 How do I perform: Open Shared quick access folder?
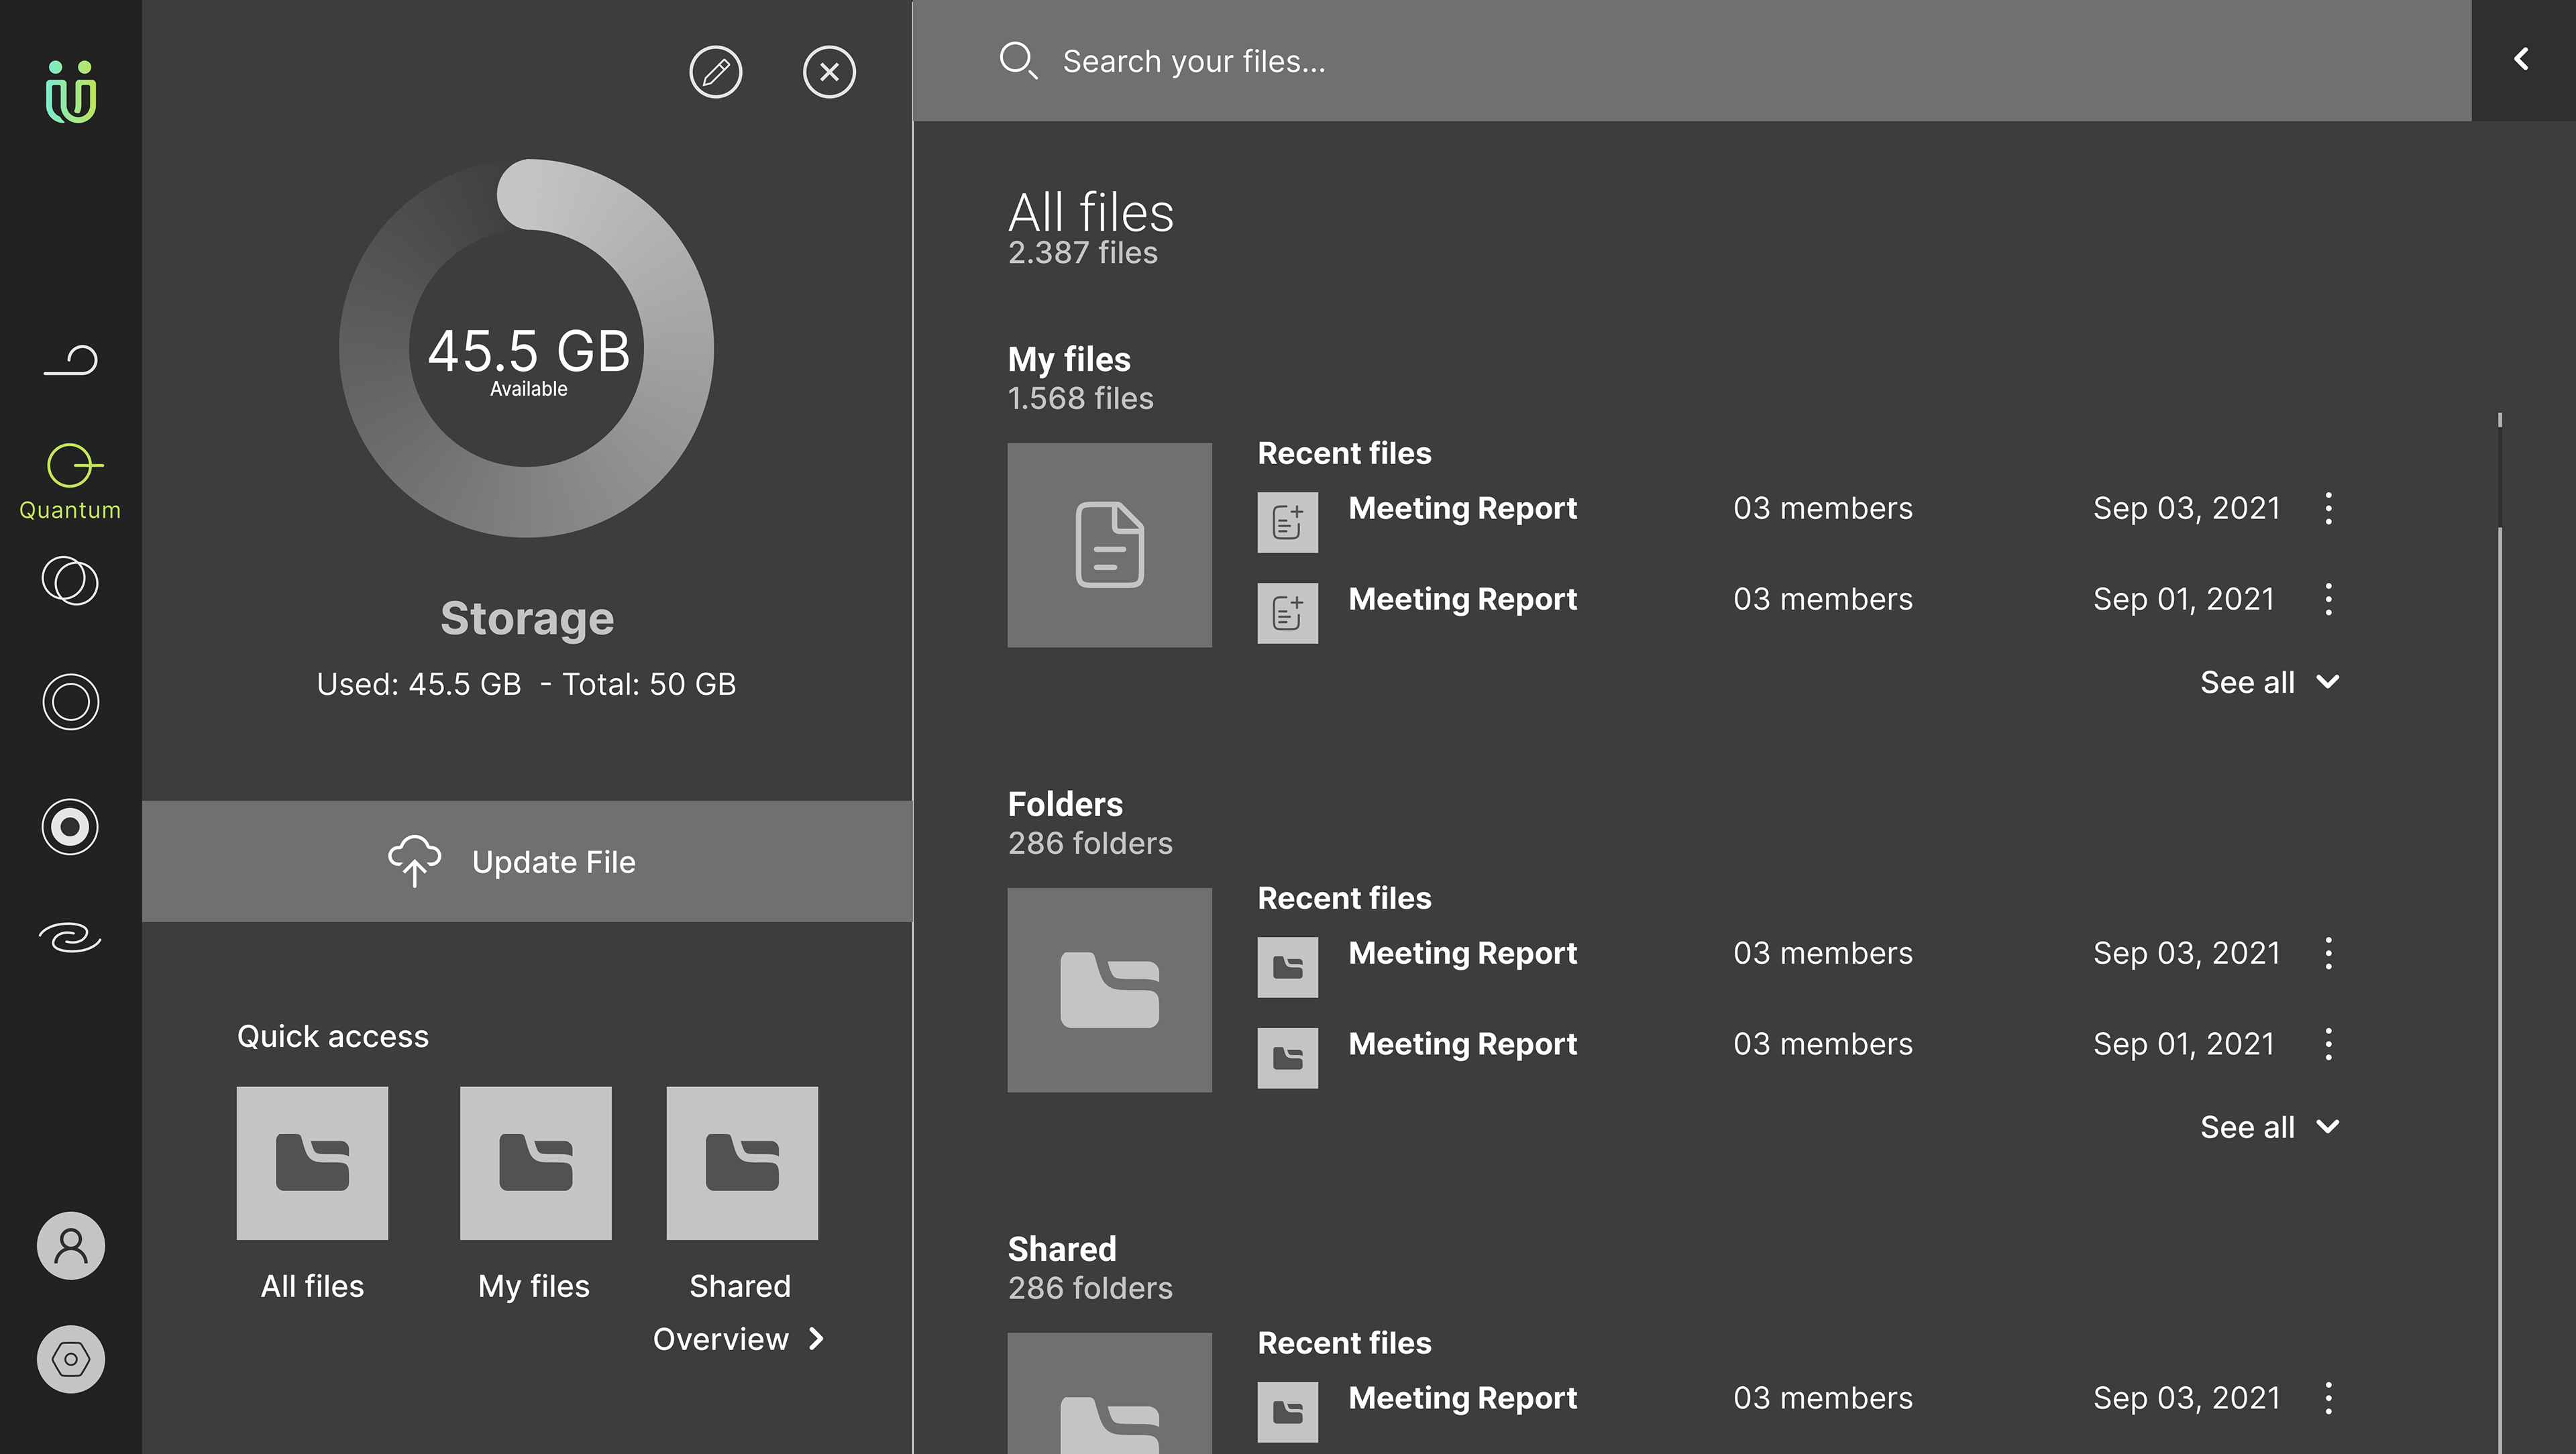(x=741, y=1164)
